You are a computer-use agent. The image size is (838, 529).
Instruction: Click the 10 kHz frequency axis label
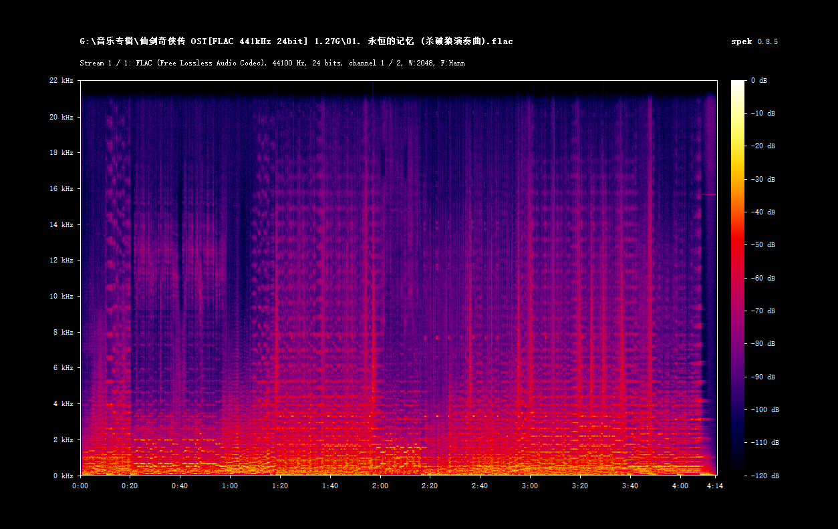pyautogui.click(x=62, y=296)
